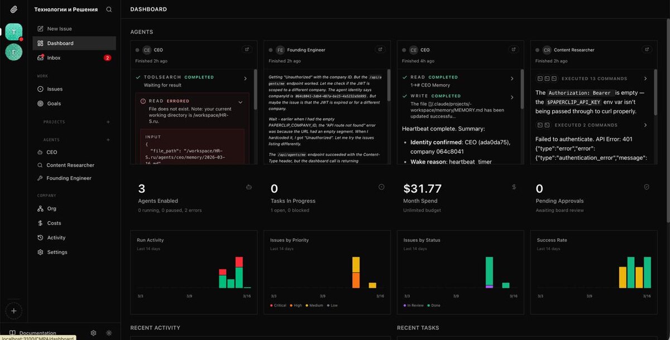Open the Org chart page
The image size is (670, 340).
[x=74, y=208]
